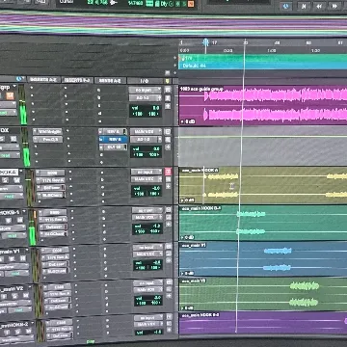Click the top I/O-side icon on VOX track

(x=168, y=132)
